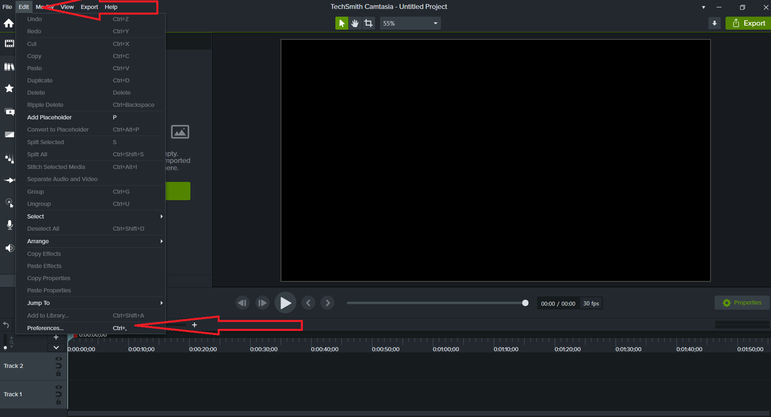Open the Annotations panel icon

coord(9,112)
